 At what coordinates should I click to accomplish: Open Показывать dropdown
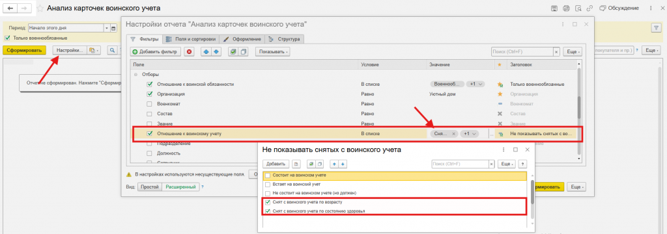tap(272, 52)
